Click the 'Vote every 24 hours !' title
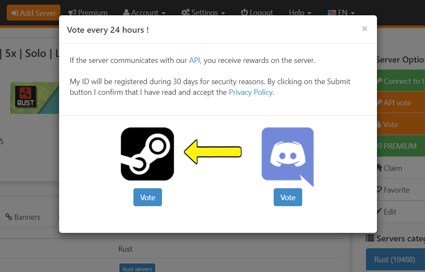Viewport: 425px width, 272px height. [x=108, y=29]
